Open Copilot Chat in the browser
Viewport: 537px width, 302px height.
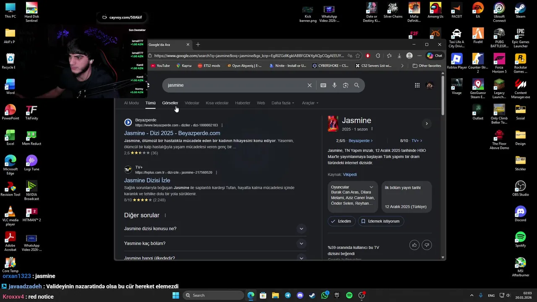435,55
